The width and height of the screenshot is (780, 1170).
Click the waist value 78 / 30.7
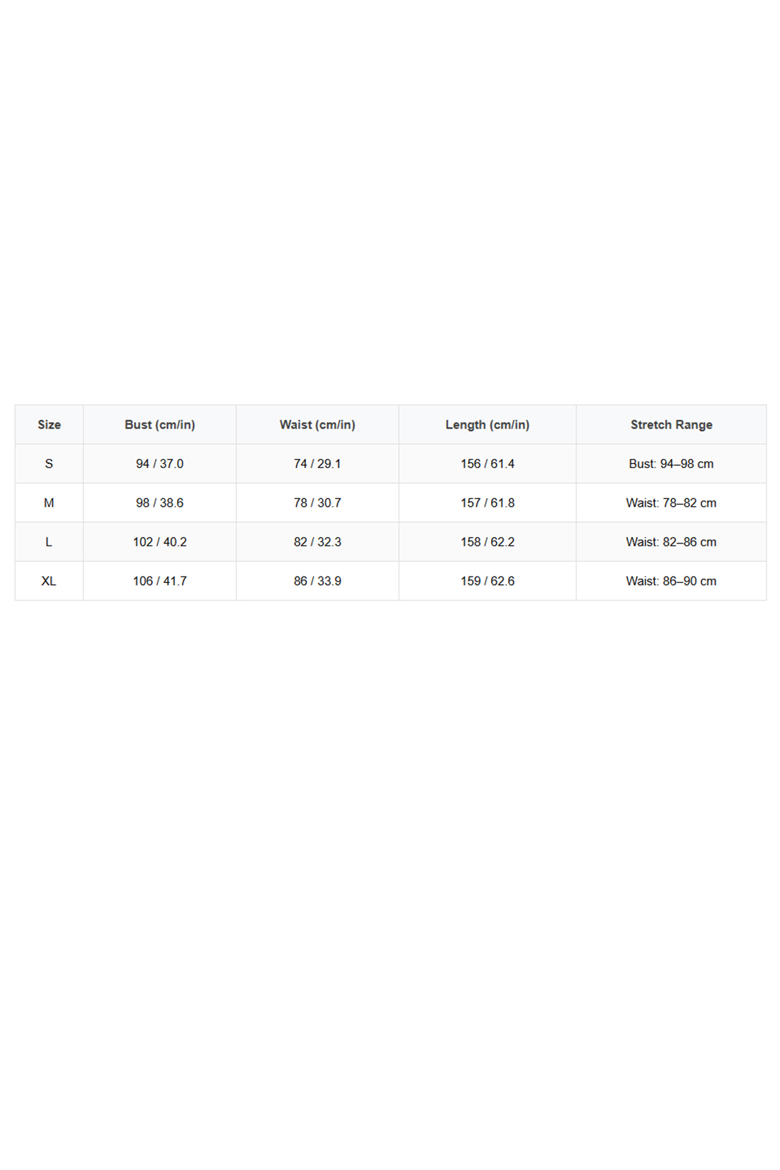(x=317, y=503)
